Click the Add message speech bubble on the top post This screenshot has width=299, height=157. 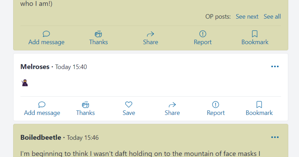coord(46,33)
